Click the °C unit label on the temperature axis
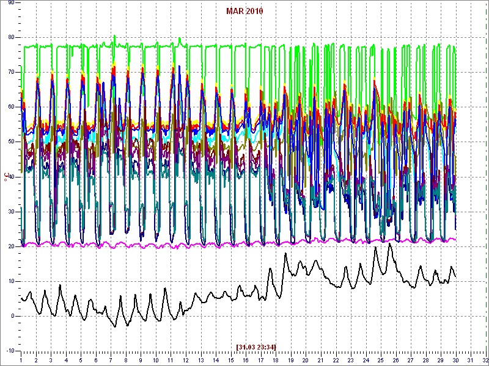The image size is (489, 366). pos(7,178)
